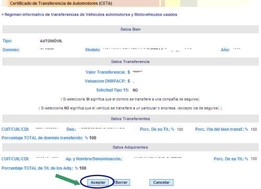Click the Aceptar button

coord(98,182)
